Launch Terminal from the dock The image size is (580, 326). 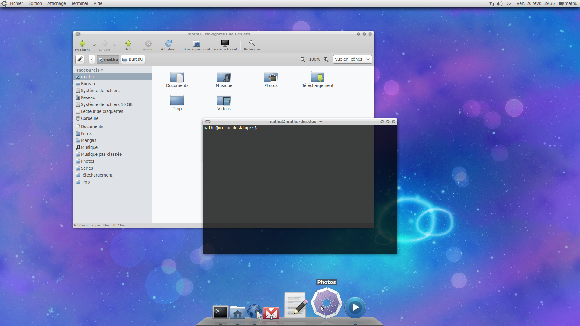[220, 312]
